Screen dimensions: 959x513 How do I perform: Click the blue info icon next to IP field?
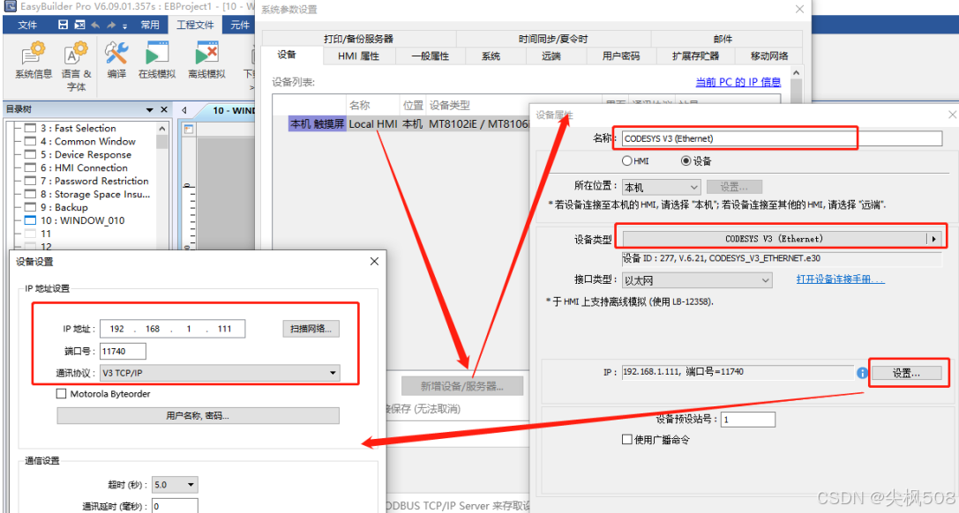click(x=862, y=373)
